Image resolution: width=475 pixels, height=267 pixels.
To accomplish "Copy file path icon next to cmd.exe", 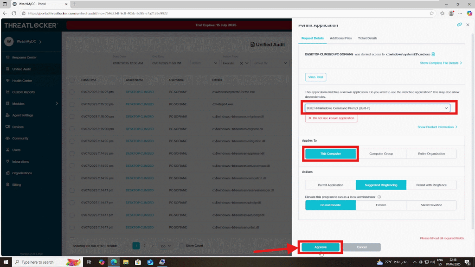I will [x=434, y=54].
